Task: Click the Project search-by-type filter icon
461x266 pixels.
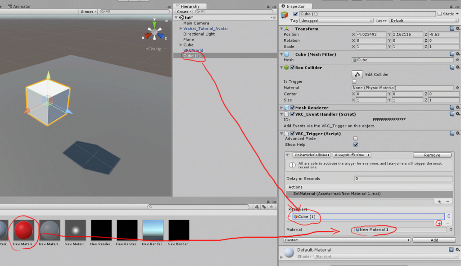Action: pos(257,207)
